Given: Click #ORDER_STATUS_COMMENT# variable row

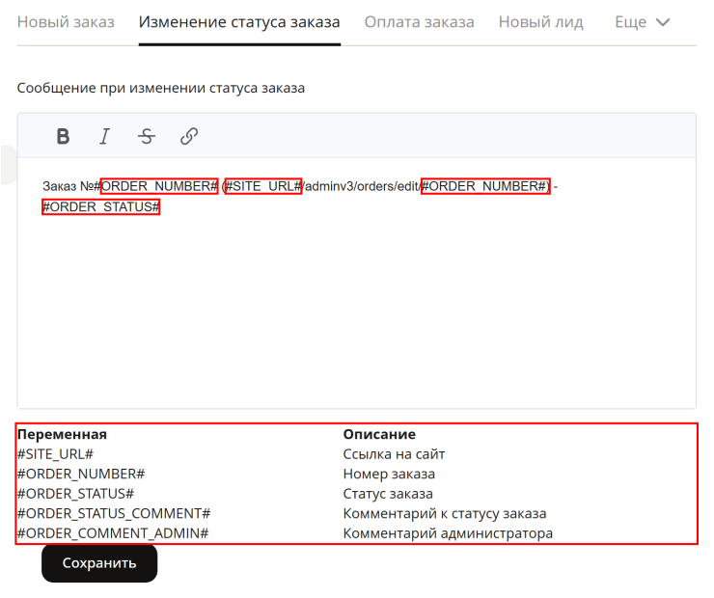Looking at the screenshot, I should pos(114,513).
